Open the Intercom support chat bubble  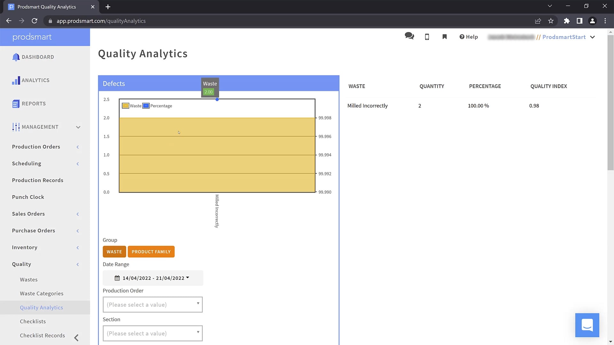tap(587, 325)
